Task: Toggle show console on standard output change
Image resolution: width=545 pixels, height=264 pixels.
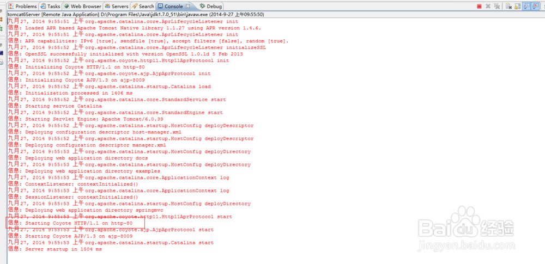Action: click(526, 6)
